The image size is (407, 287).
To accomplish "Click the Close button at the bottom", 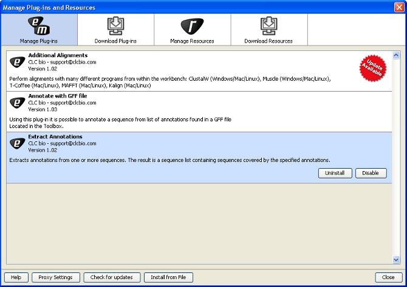I will click(x=389, y=277).
